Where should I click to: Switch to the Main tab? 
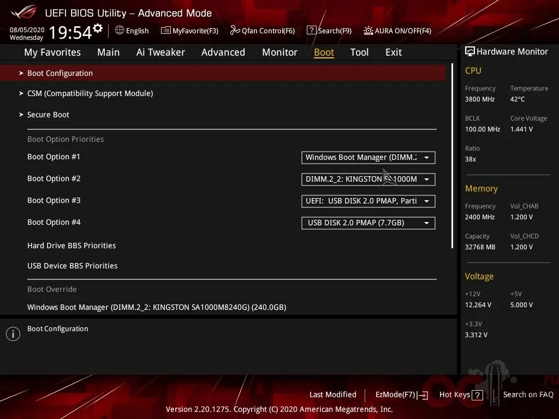coord(109,52)
